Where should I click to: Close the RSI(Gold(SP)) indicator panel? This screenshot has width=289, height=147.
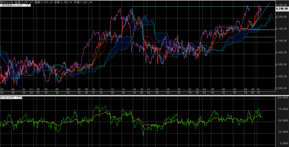coord(21,98)
